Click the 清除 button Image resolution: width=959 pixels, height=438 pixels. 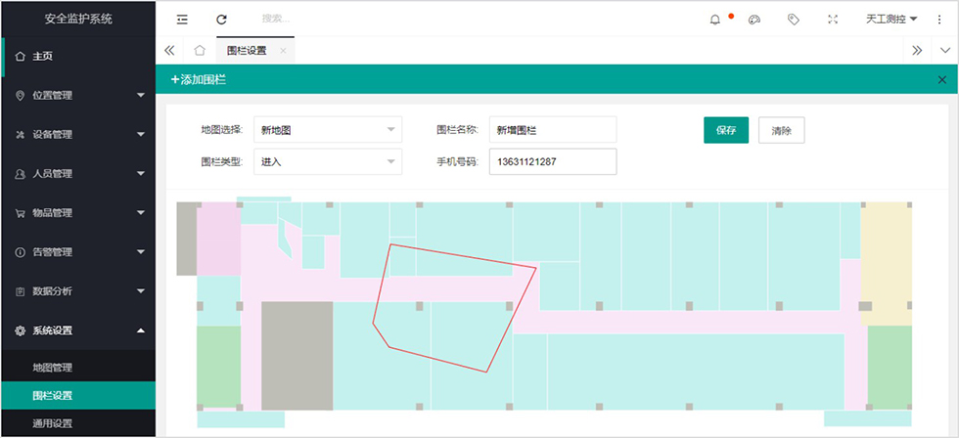[781, 130]
